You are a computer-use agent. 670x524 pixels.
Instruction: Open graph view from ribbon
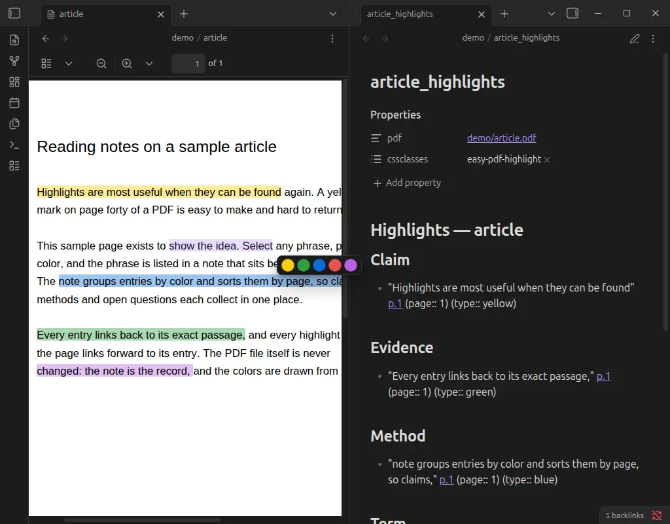(14, 61)
